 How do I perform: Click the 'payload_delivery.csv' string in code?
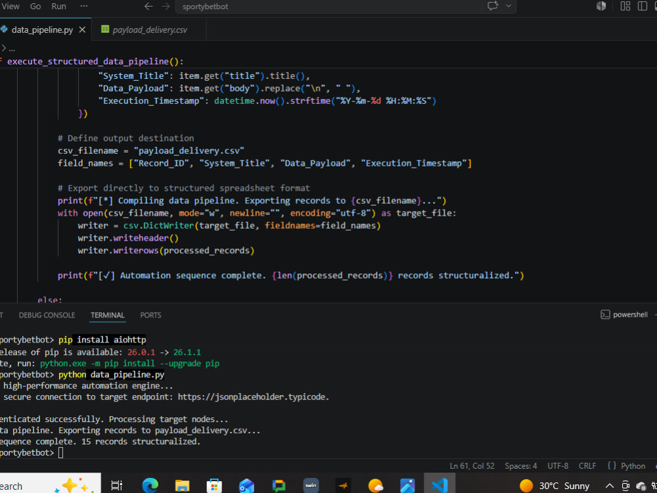click(x=189, y=151)
